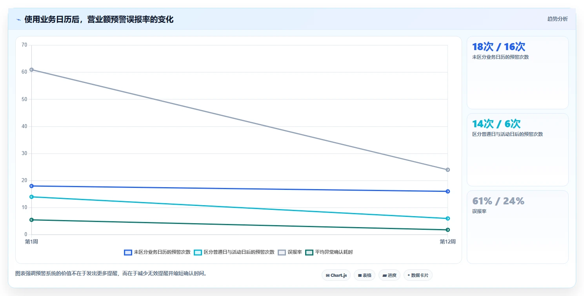Click the 误报率 card caption

click(479, 211)
